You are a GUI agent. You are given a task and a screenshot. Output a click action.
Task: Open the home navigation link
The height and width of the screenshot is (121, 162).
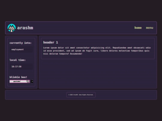138,28
